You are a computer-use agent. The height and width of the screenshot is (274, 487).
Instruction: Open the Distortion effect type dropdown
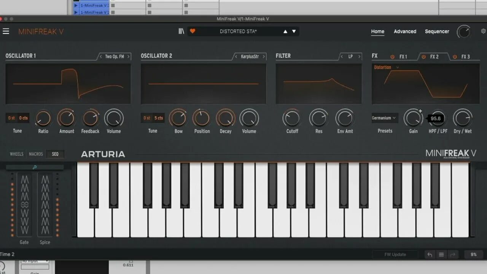386,67
